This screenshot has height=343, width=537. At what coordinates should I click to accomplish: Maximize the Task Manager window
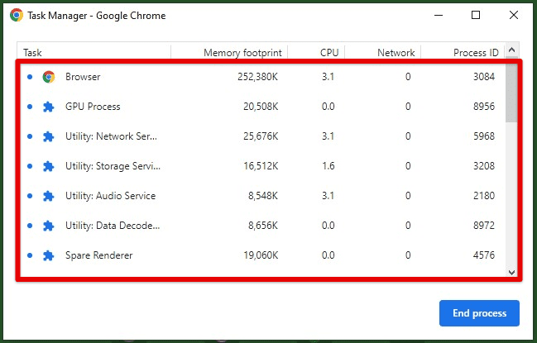pos(476,15)
